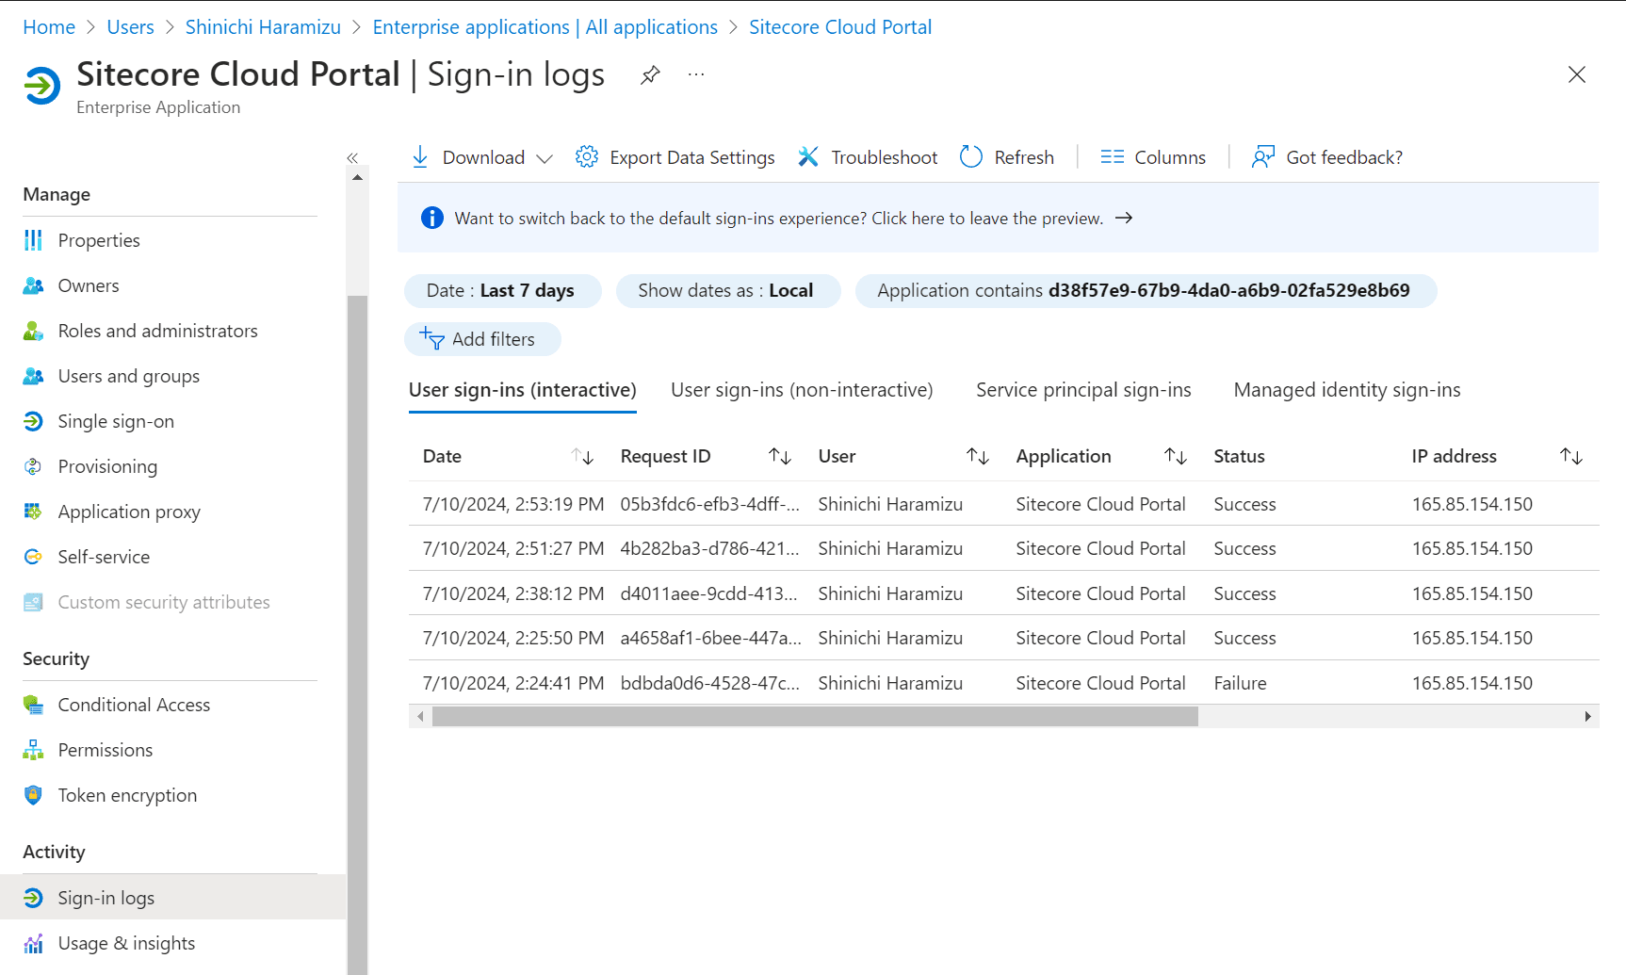Change the Date Last 7 days filter

click(x=501, y=291)
